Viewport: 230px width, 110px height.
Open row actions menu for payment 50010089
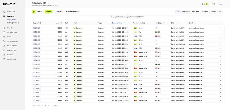[220, 101]
